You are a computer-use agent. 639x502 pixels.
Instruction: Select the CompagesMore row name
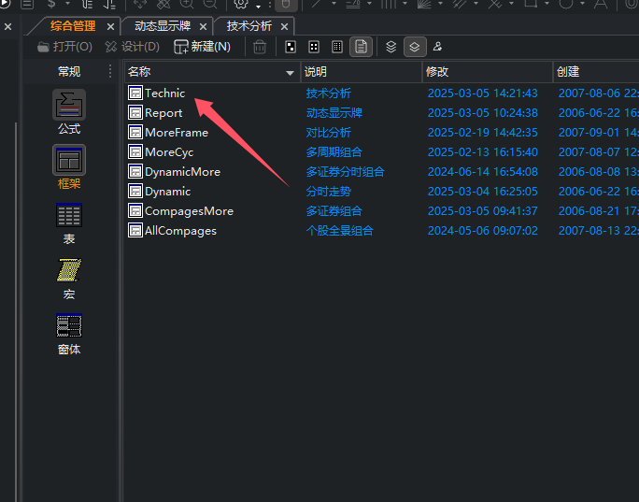(189, 211)
